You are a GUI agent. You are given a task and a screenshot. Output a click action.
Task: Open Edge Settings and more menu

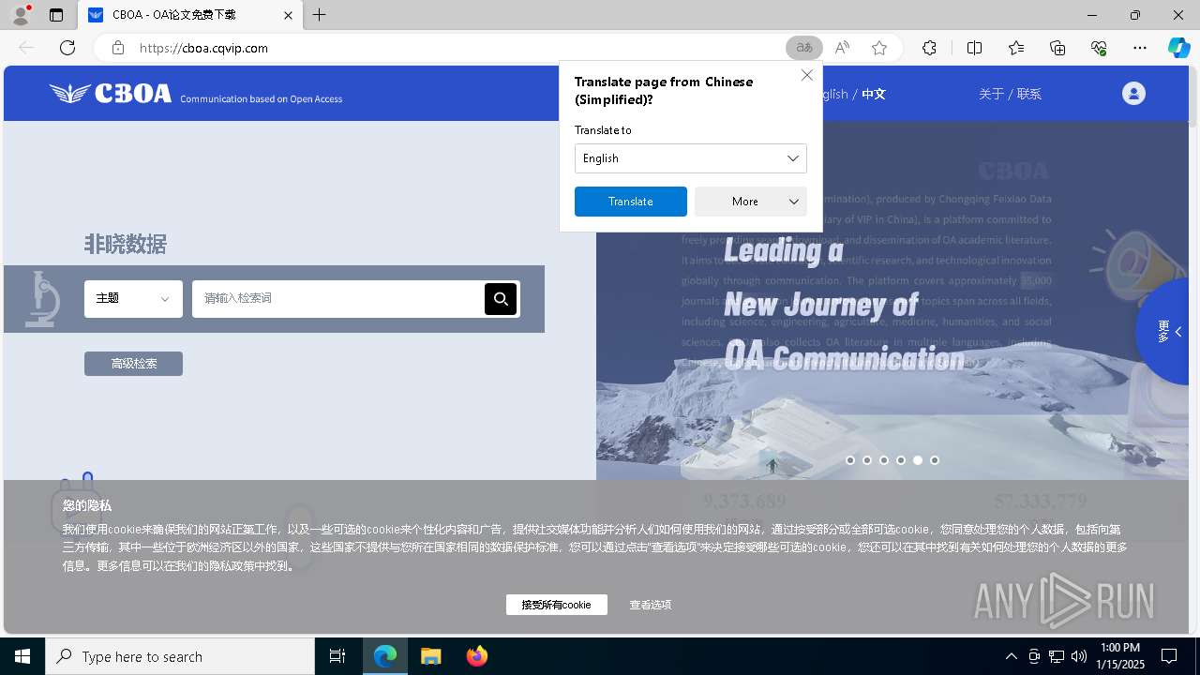(1140, 48)
